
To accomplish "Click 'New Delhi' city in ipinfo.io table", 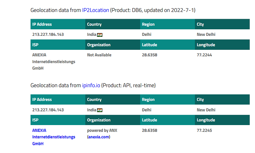I will (206, 110).
